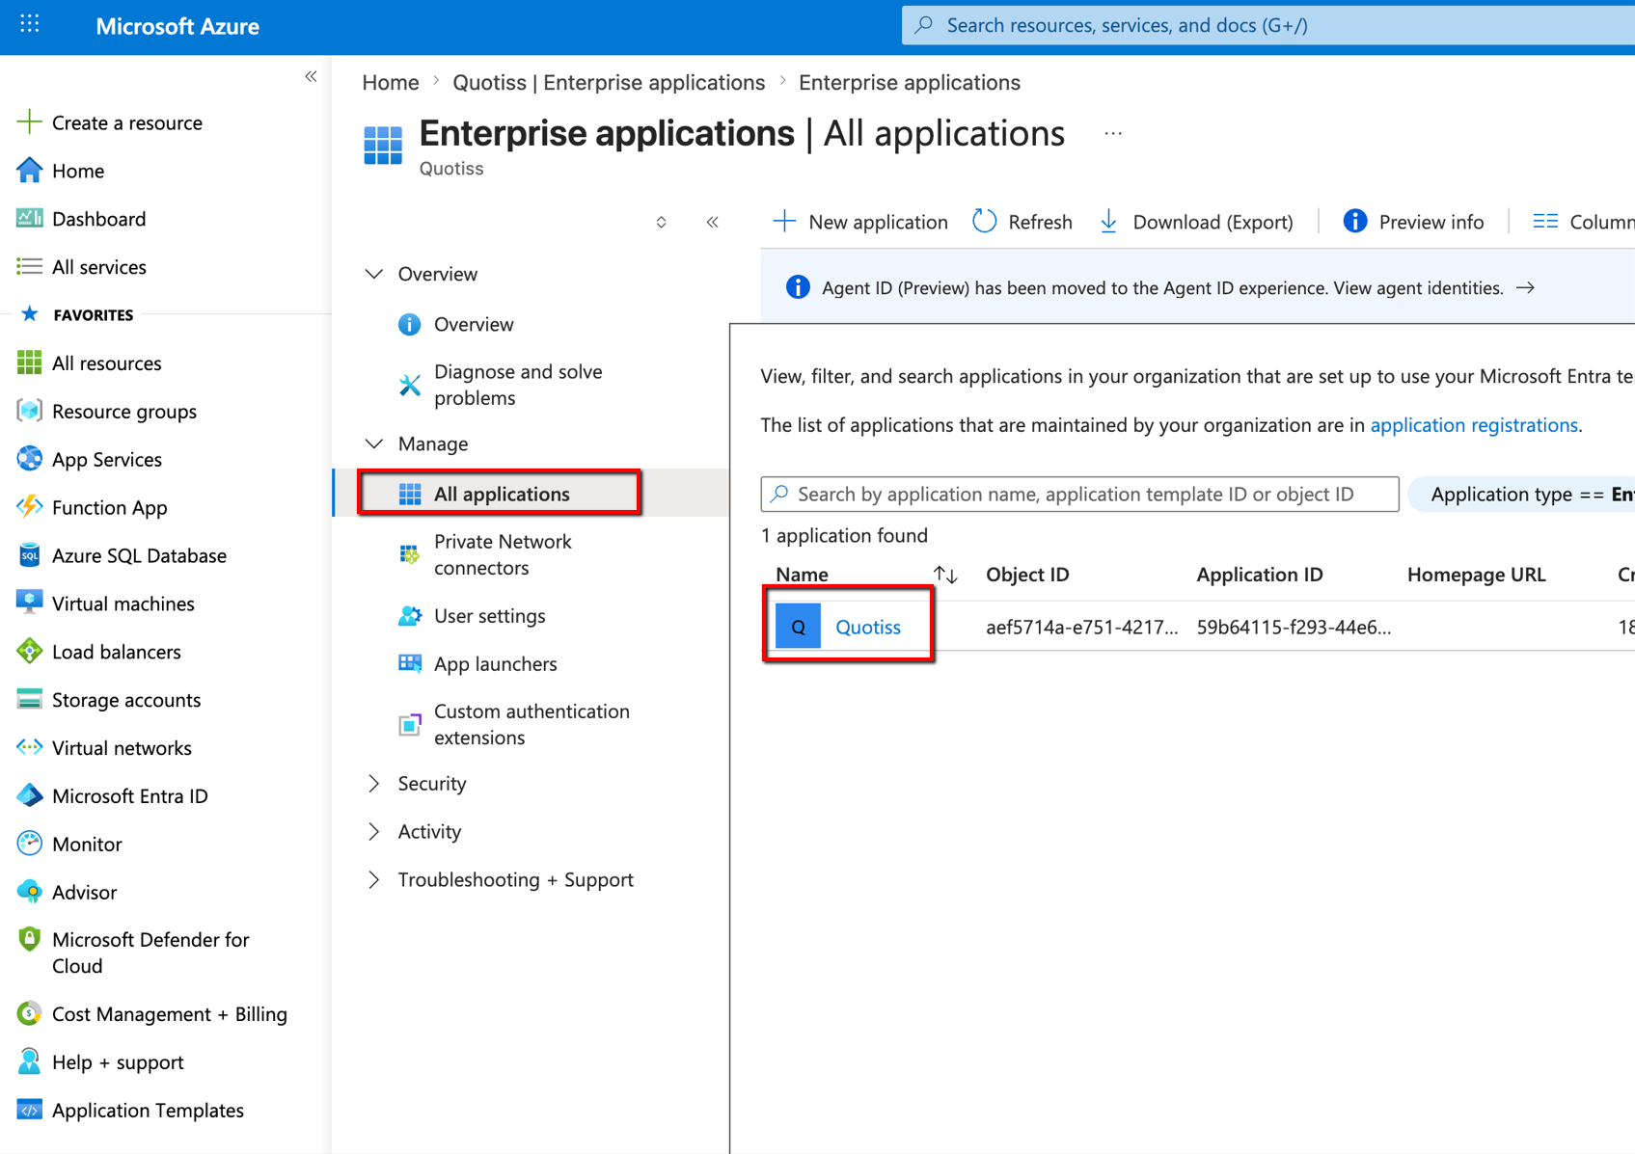Follow the View agent identities arrow

tap(1525, 287)
